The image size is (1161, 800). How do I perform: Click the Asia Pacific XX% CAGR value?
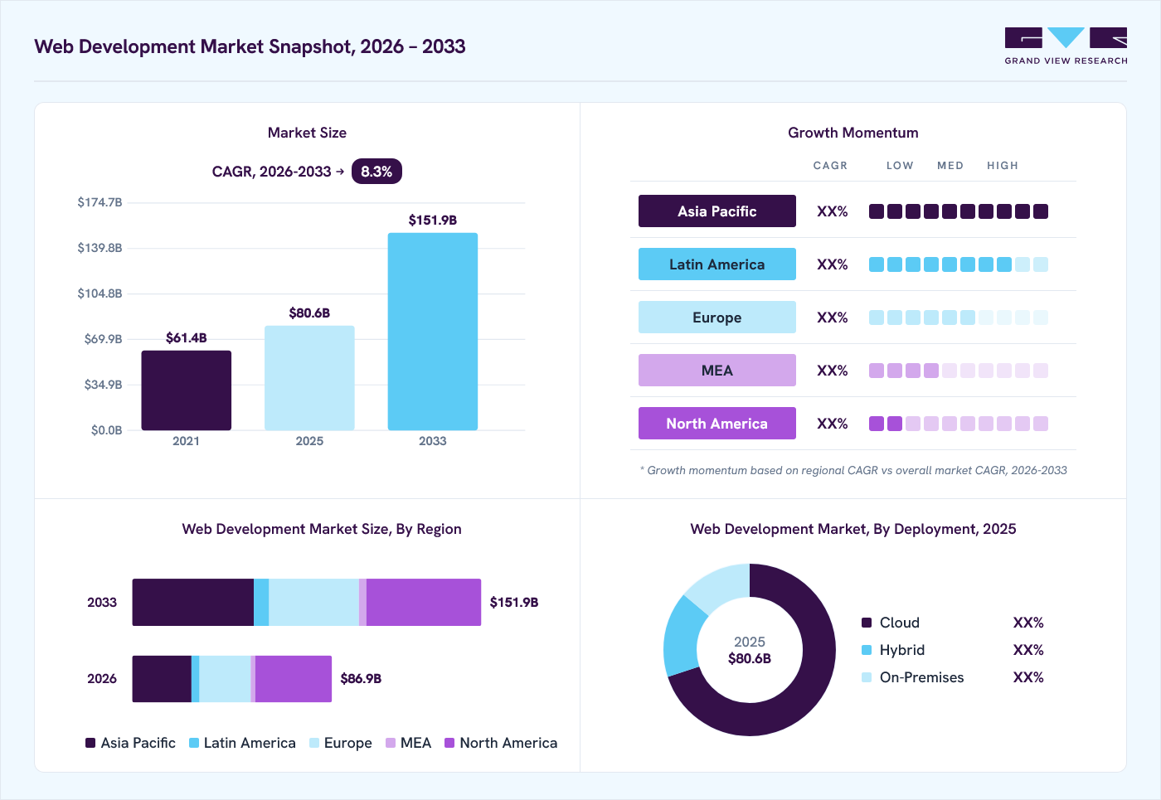(833, 211)
